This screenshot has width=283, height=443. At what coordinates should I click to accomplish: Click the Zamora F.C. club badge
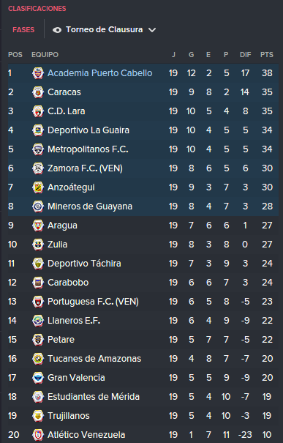tap(38, 168)
